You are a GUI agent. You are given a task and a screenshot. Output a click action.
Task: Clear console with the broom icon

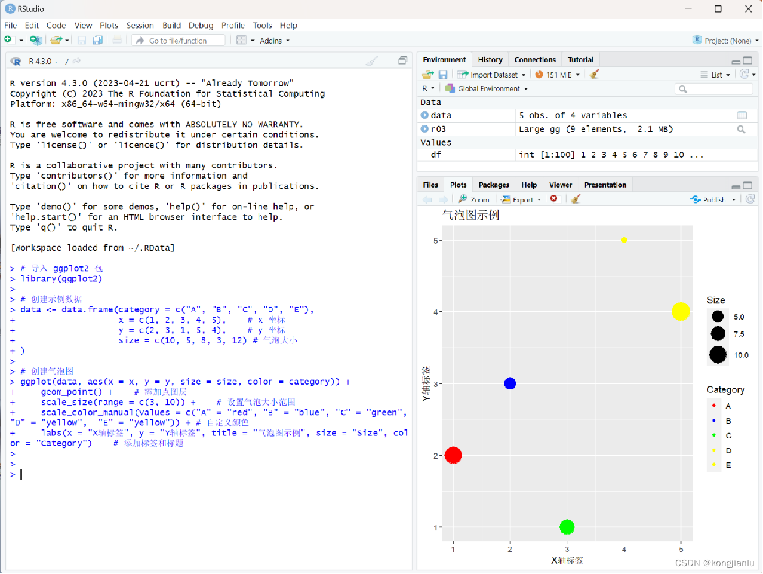(x=372, y=61)
